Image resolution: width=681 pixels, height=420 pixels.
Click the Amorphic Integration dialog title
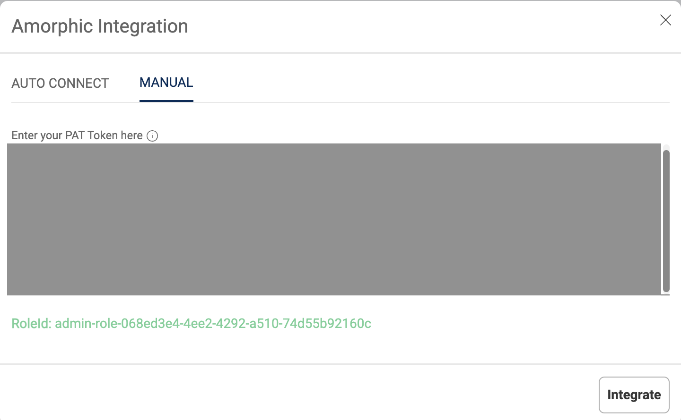click(100, 26)
